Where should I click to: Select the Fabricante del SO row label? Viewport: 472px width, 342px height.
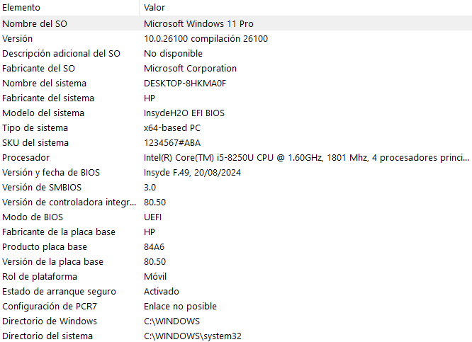pos(38,69)
